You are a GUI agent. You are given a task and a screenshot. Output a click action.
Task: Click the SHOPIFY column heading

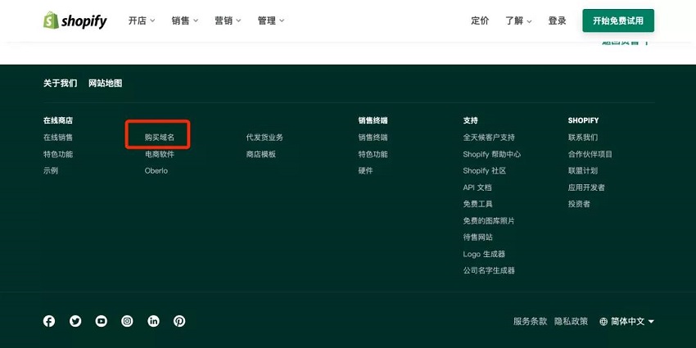pos(583,120)
